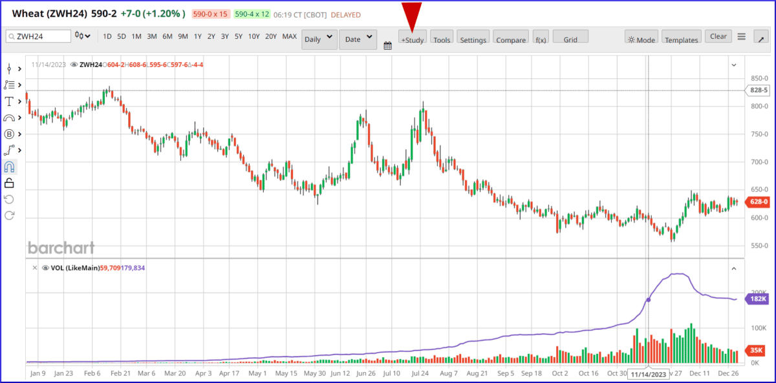Toggle visibility of the VOL study
The image size is (776, 383).
click(x=45, y=267)
